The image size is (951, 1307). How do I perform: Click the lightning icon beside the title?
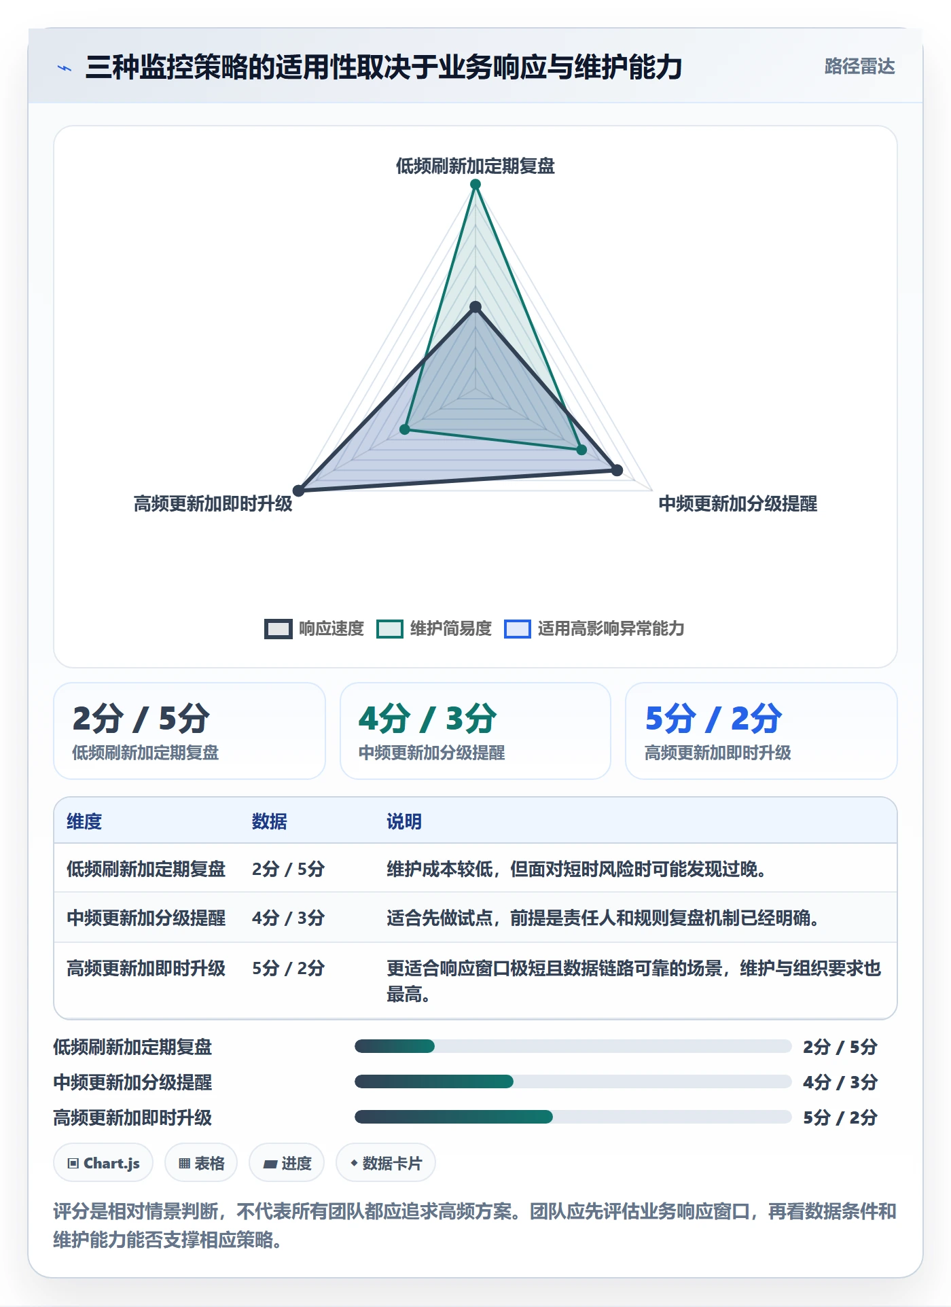(65, 68)
